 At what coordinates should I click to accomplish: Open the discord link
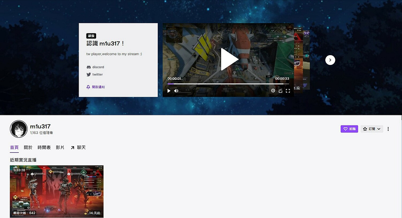(95, 67)
